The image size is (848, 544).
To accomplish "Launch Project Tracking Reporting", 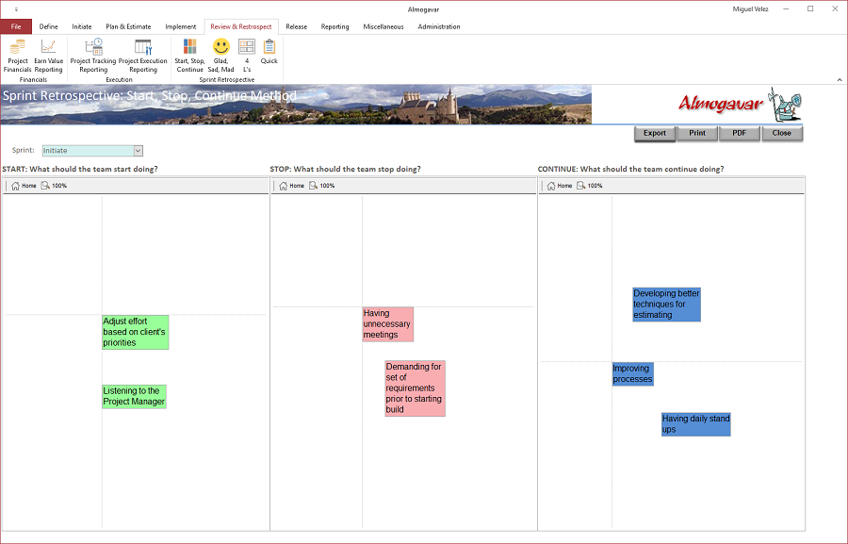I will point(93,56).
